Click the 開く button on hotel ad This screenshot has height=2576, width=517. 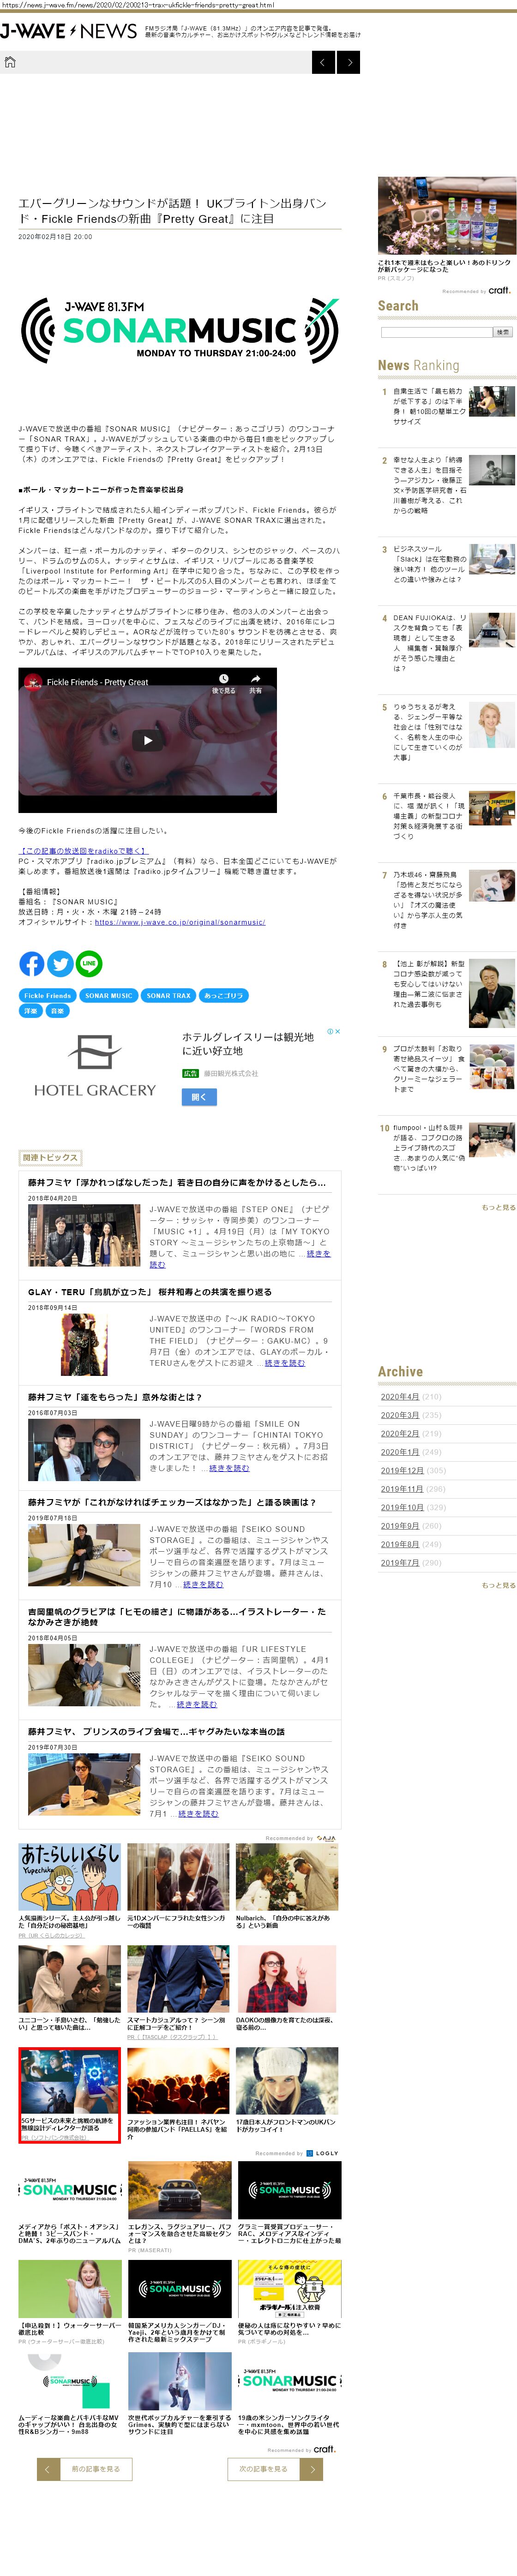[199, 1097]
